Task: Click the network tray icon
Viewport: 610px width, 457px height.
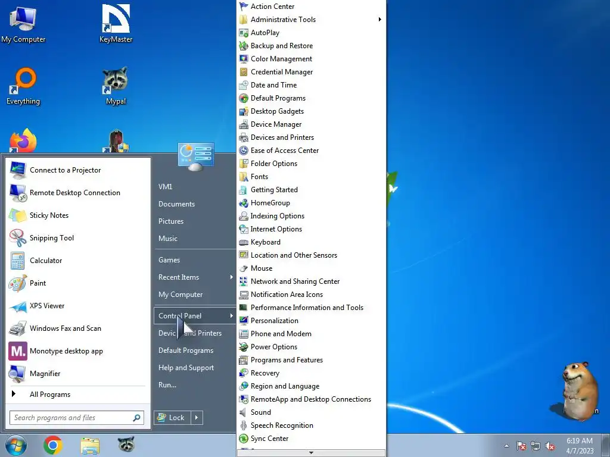Action: pyautogui.click(x=536, y=446)
